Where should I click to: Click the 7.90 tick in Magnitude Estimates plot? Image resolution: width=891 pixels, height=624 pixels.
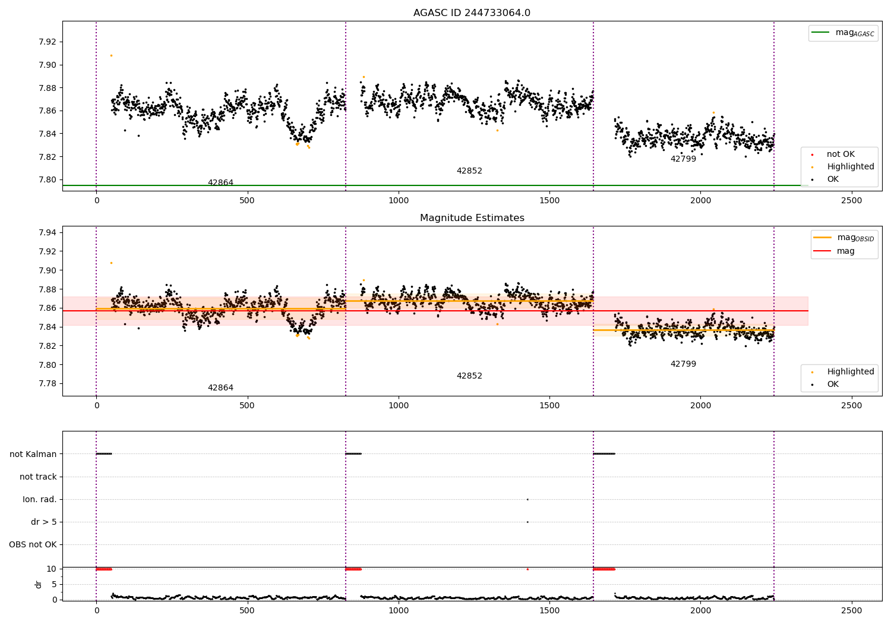click(46, 270)
